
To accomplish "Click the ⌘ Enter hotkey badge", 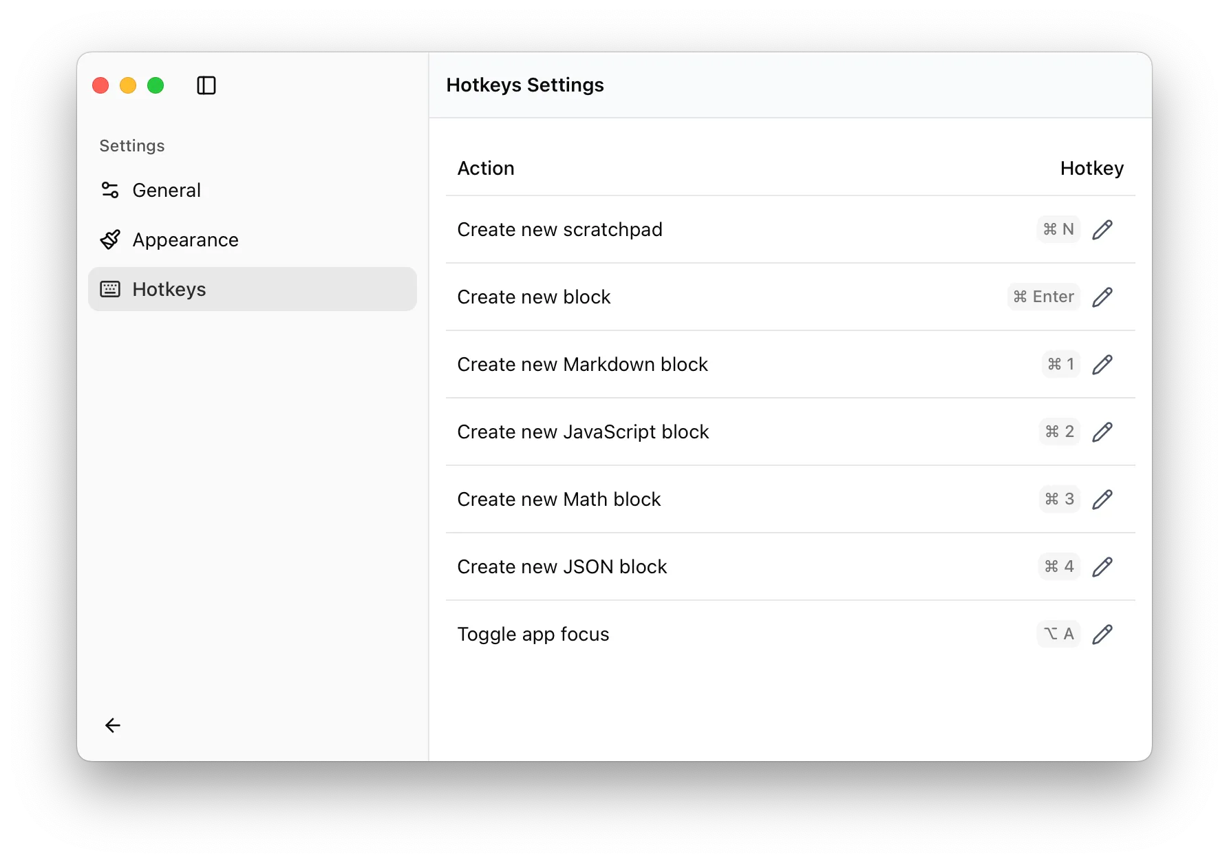I will [1043, 297].
